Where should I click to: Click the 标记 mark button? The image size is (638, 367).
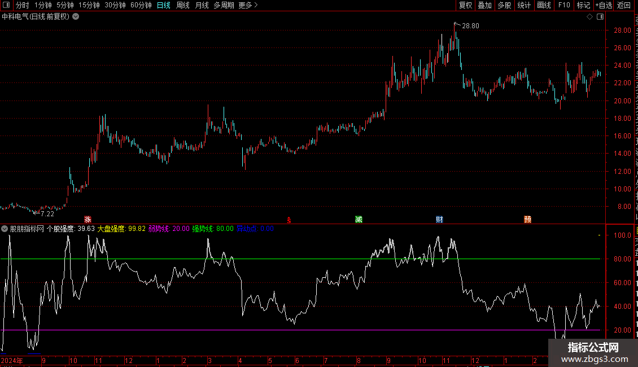click(x=583, y=5)
